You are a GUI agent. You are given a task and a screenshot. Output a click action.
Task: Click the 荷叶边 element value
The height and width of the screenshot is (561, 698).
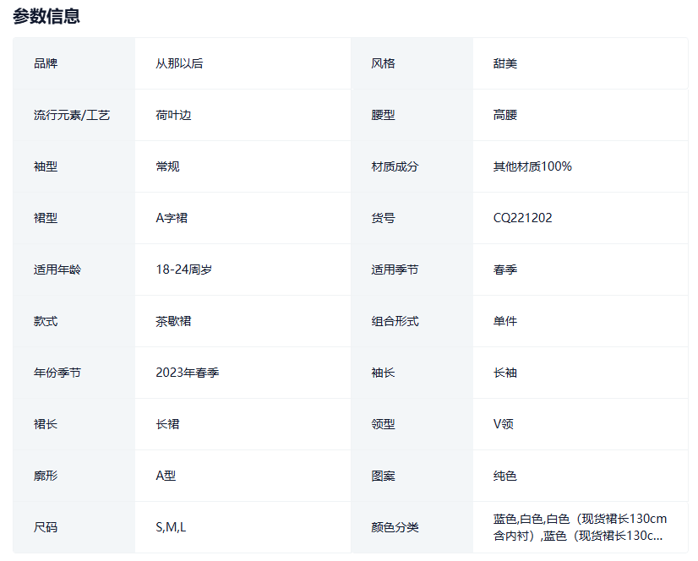pyautogui.click(x=173, y=115)
